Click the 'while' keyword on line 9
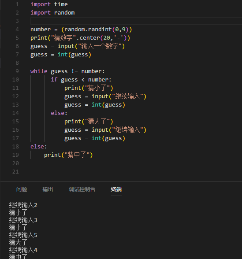The image size is (242, 259). 39,71
